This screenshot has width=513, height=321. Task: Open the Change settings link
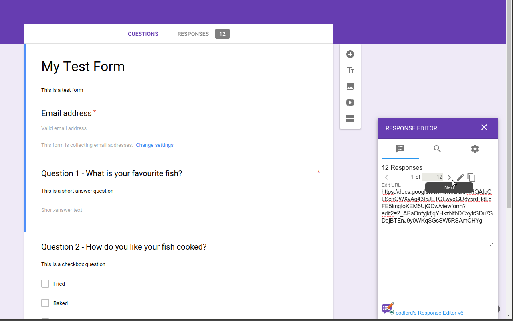(x=155, y=145)
